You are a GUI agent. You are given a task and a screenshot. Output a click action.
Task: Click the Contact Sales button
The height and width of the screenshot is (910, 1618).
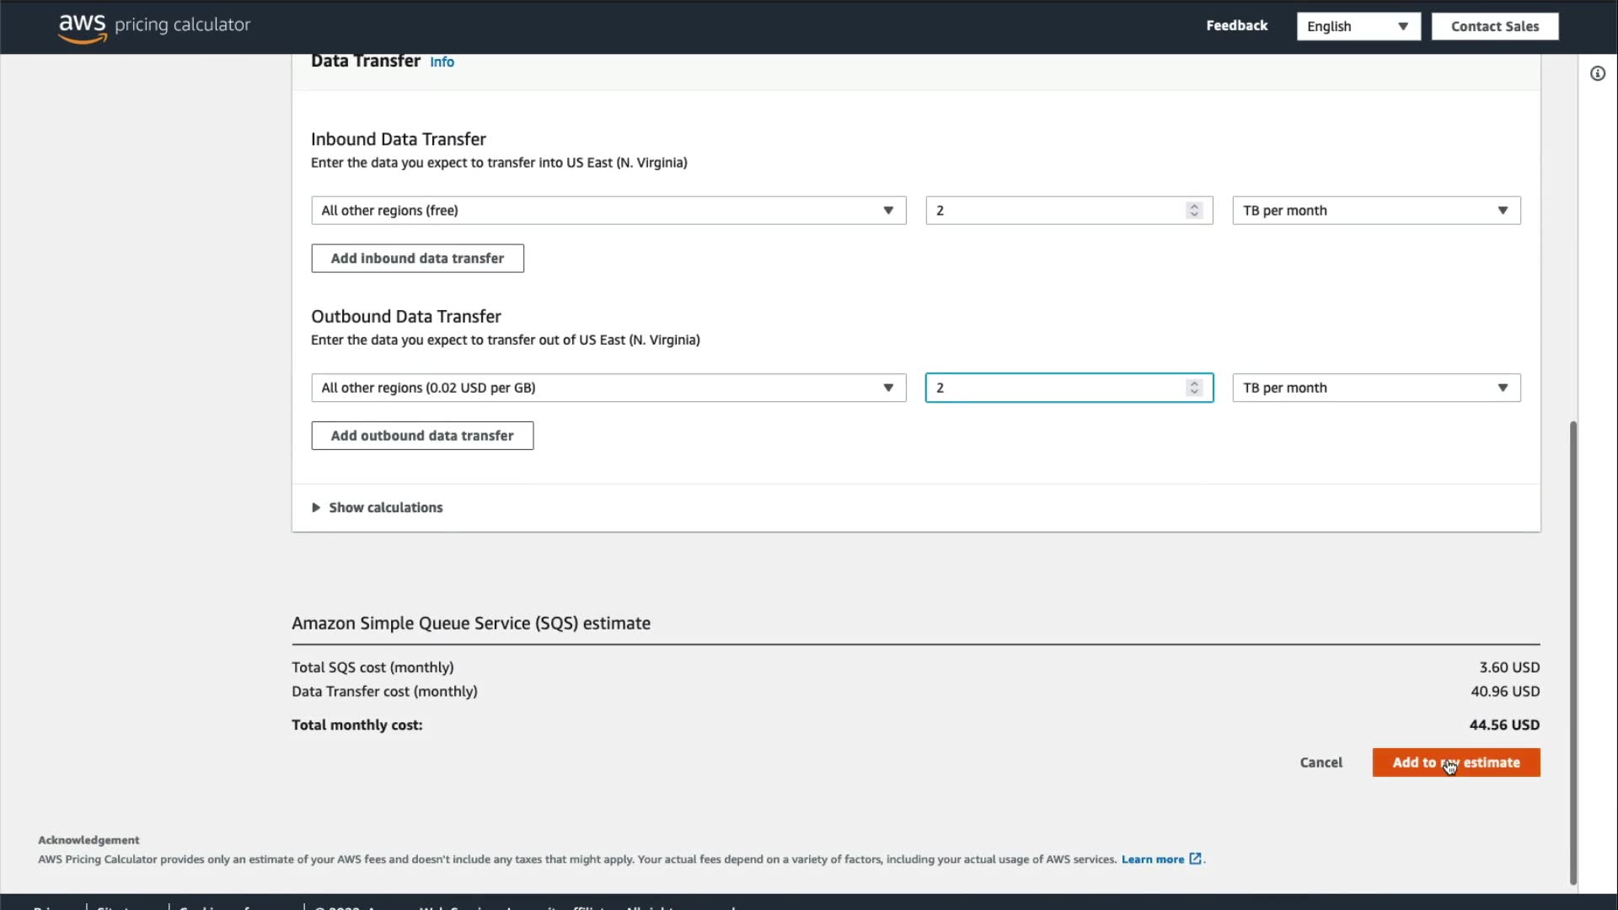[x=1494, y=26]
